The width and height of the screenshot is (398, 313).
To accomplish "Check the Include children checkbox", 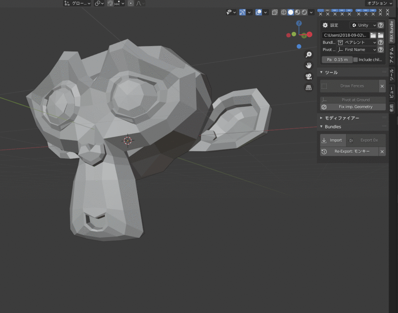I will click(355, 60).
